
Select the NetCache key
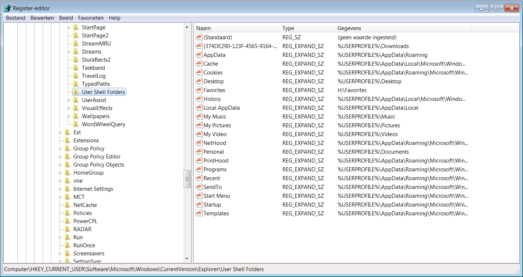[x=85, y=205]
